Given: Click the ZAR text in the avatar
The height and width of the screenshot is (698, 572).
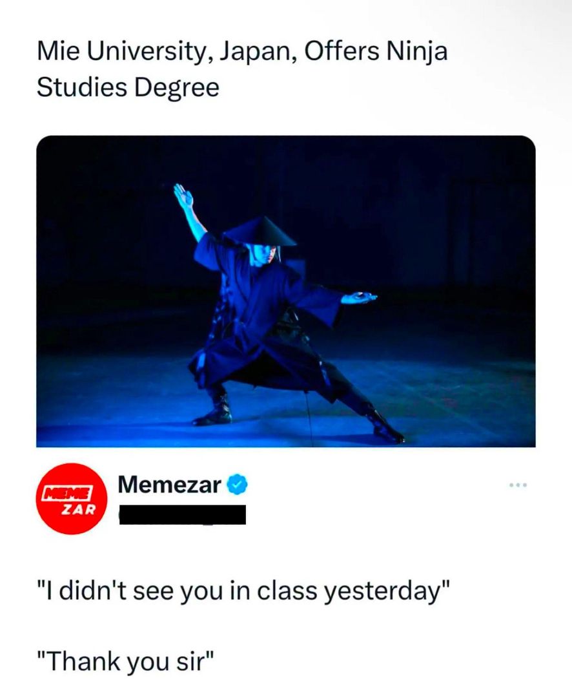Looking at the screenshot, I should 78,509.
